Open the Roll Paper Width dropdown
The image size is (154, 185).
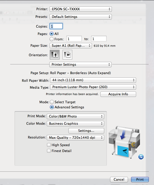click(93, 80)
